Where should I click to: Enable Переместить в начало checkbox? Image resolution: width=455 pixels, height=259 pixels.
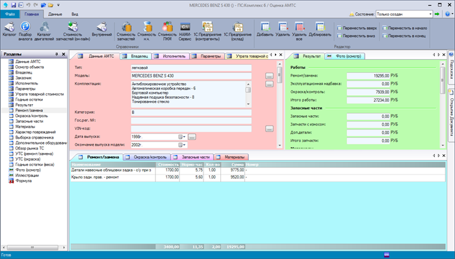point(385,28)
